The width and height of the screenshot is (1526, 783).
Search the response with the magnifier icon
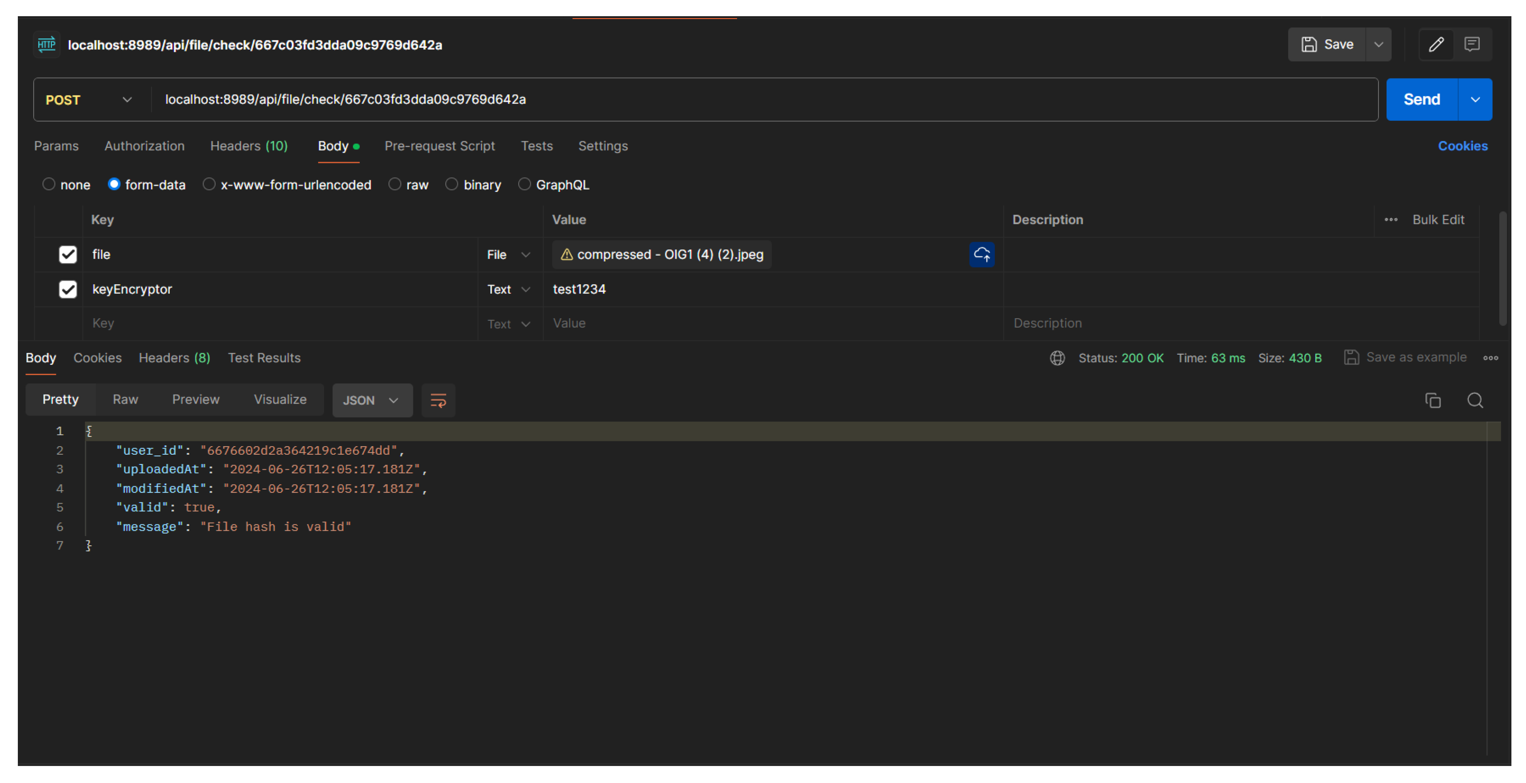[1475, 401]
